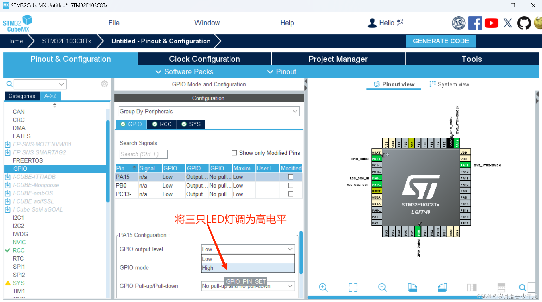Image resolution: width=542 pixels, height=302 pixels.
Task: Select RCC in the categories list
Action: (x=19, y=250)
